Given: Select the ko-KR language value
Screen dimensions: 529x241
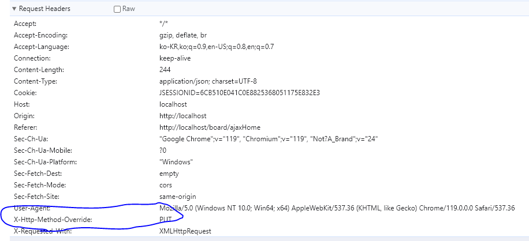Looking at the screenshot, I should (217, 47).
